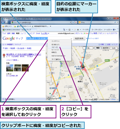This screenshot has height=129, width=120.
Task: Click the RSS feeds toolbar icon
Action: tap(70, 30)
